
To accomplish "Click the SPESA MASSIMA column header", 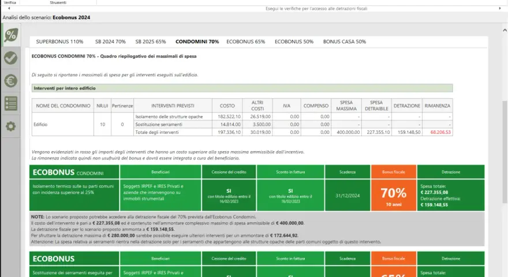I will pyautogui.click(x=346, y=106).
